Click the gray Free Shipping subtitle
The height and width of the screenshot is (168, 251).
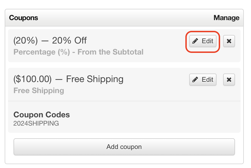click(39, 91)
